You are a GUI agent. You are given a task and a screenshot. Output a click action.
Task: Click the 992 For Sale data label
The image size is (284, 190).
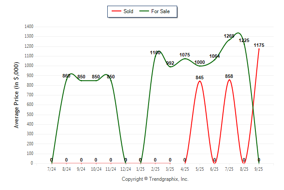click(x=170, y=63)
